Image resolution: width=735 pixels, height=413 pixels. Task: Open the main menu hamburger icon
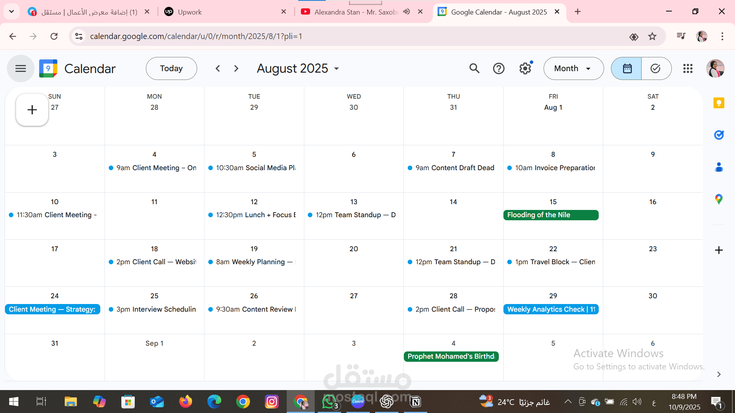coord(21,68)
